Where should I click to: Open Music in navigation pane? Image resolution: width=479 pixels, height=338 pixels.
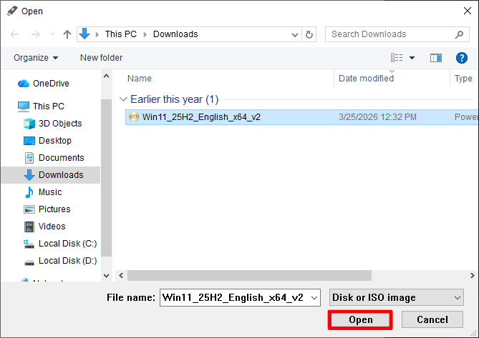pos(50,192)
